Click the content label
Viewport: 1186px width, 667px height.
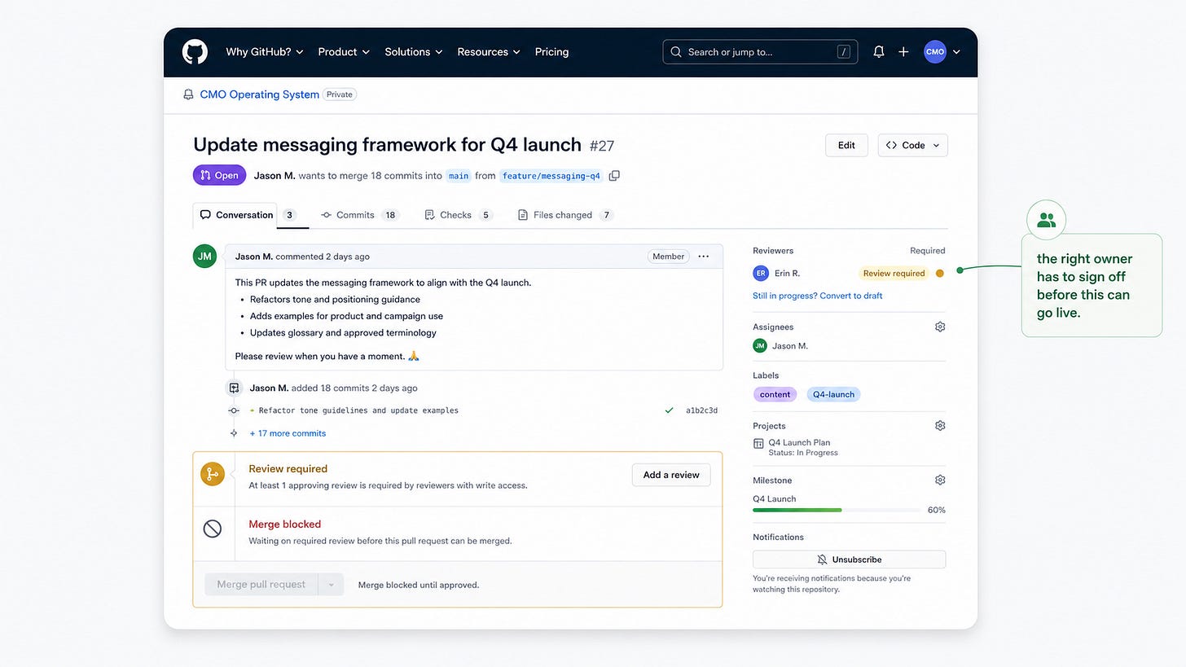[x=775, y=394]
